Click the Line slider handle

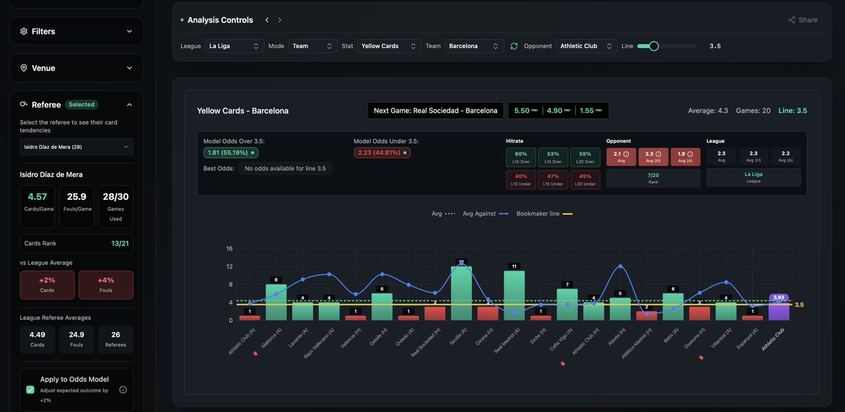(x=653, y=46)
